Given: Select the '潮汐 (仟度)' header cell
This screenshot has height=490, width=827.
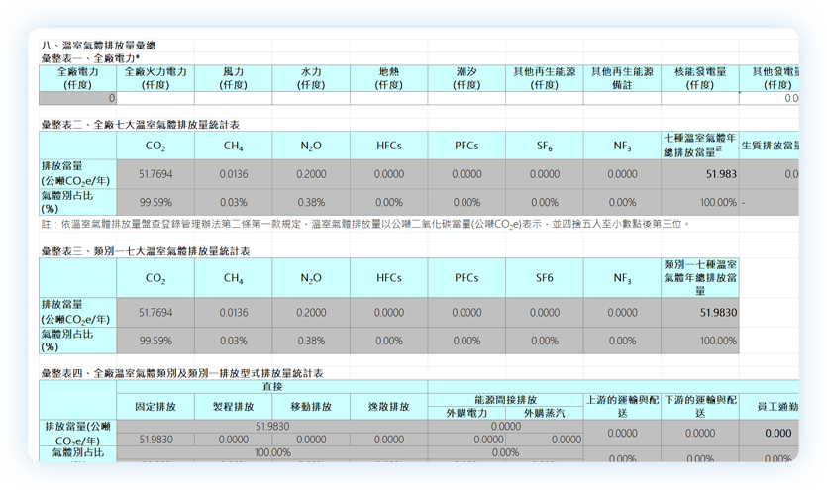Looking at the screenshot, I should (466, 78).
